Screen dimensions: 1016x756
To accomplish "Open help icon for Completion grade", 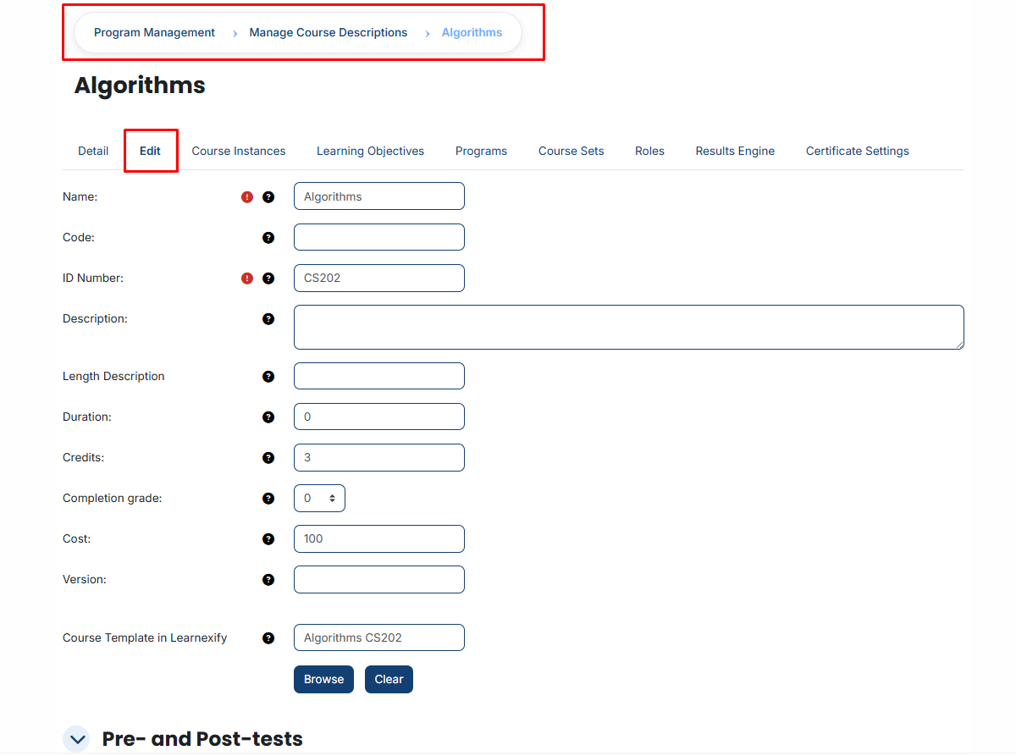I will click(268, 499).
